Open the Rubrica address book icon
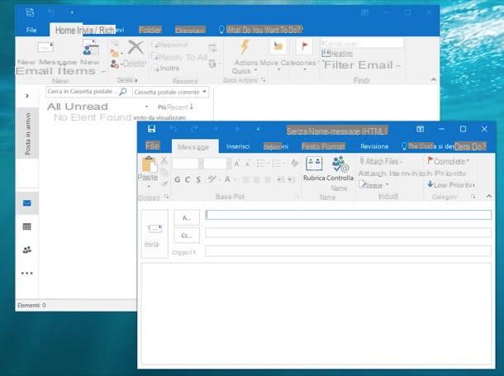Viewport: 504px width, 376px height. [314, 164]
